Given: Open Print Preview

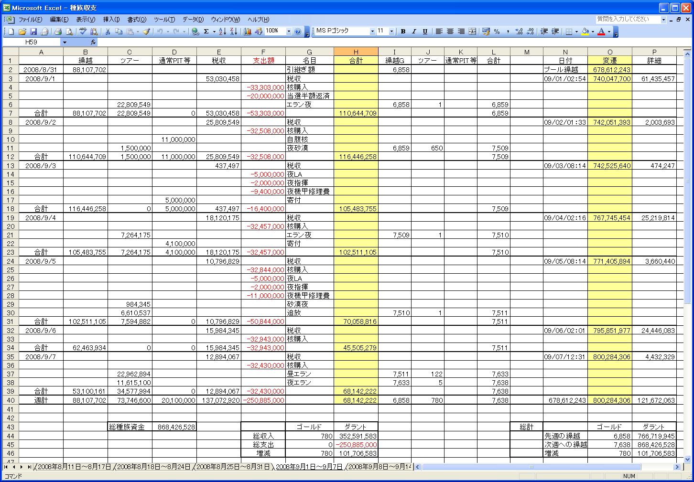Looking at the screenshot, I should [x=69, y=32].
